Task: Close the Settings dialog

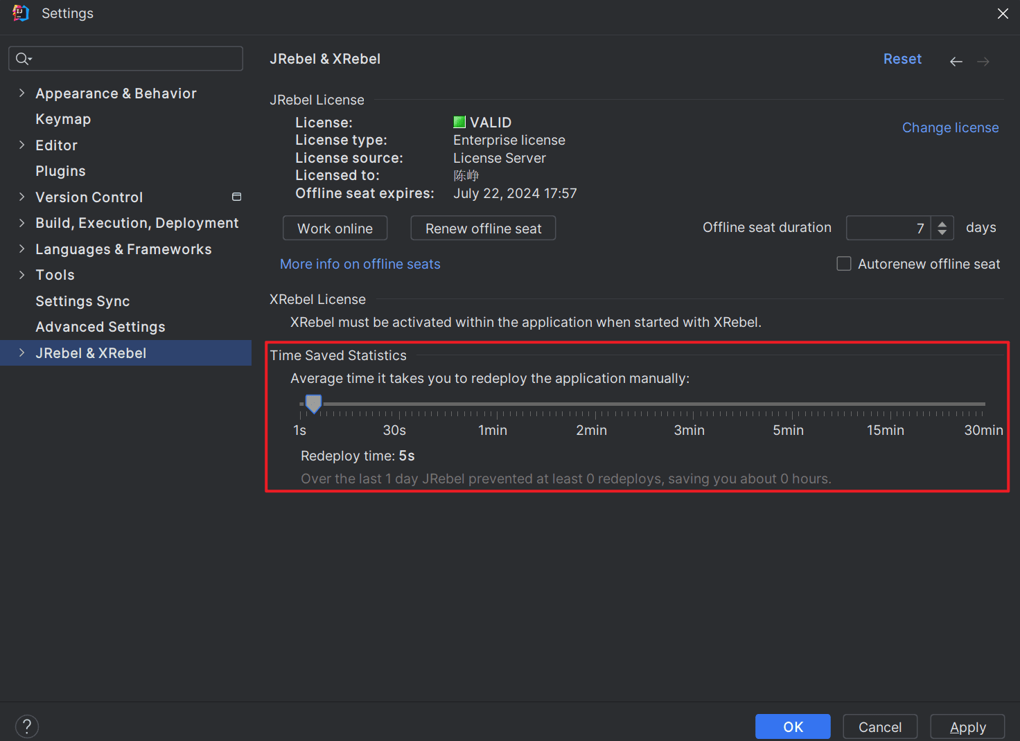Action: 1003,14
